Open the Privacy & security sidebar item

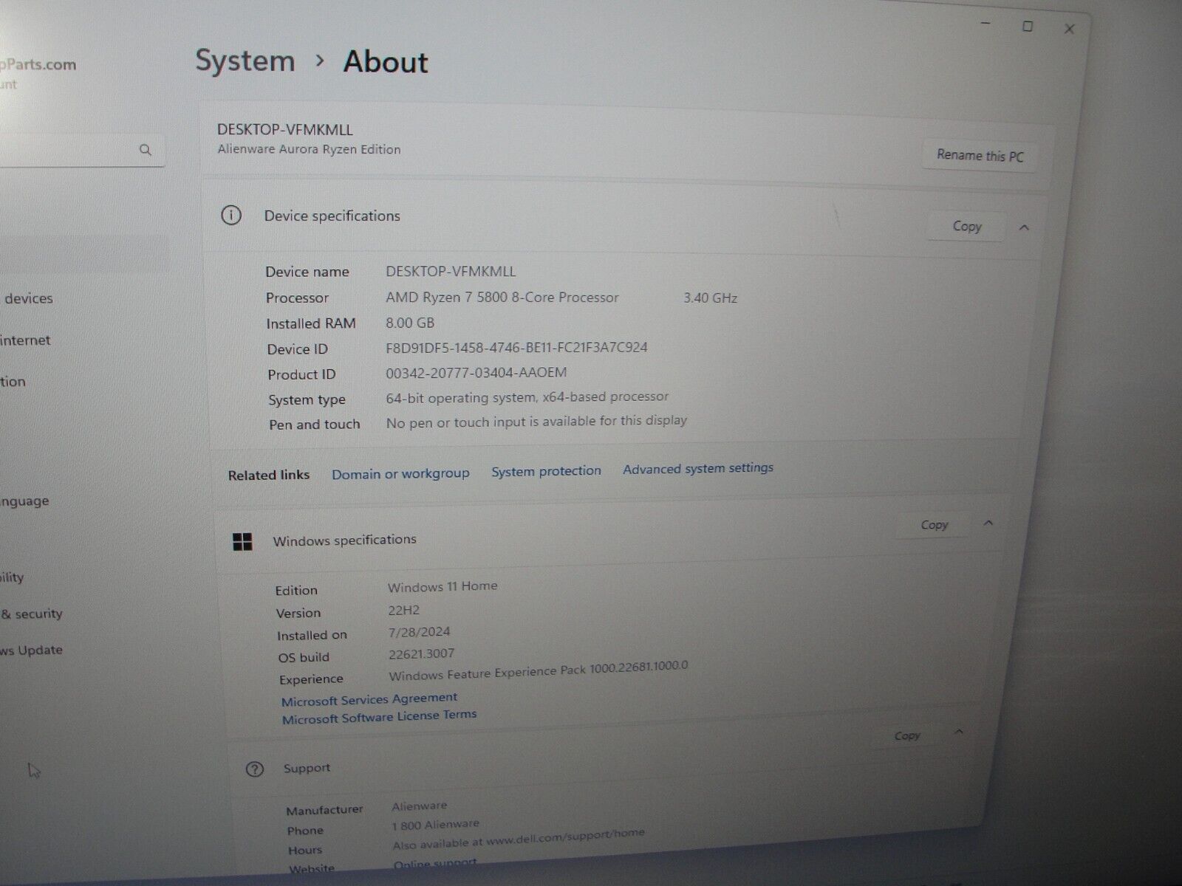[31, 614]
